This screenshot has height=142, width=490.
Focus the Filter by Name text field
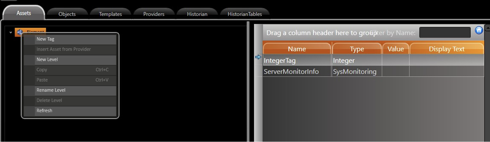(x=445, y=33)
